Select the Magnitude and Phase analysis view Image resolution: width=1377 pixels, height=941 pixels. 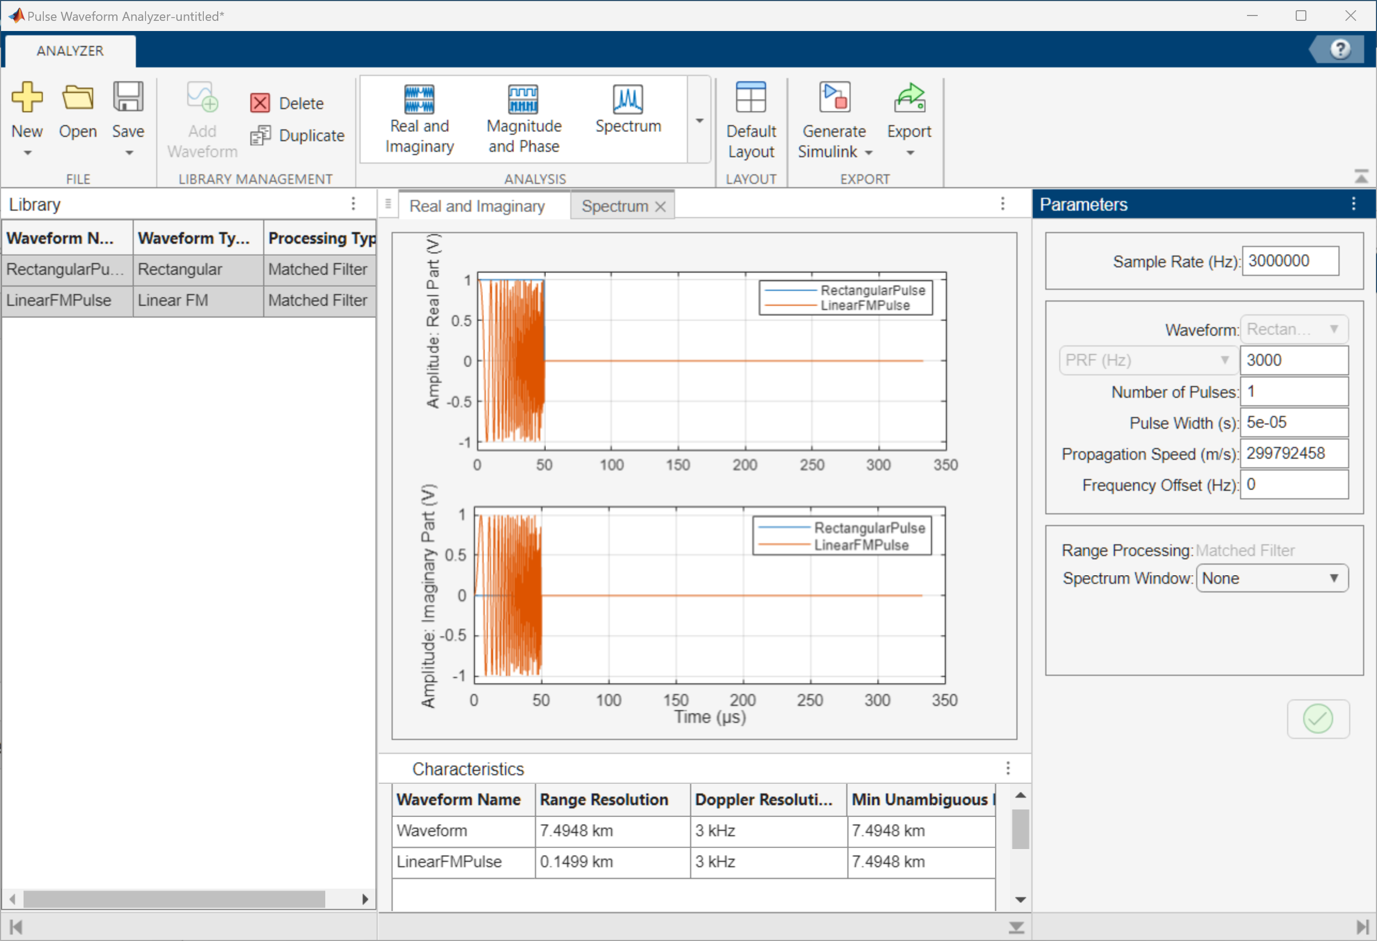[523, 119]
